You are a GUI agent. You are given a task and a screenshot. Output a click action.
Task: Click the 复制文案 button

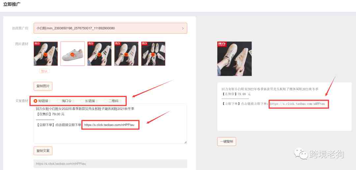(43, 151)
